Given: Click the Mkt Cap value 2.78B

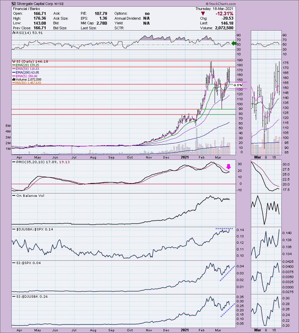Looking at the screenshot, I should [102, 23].
